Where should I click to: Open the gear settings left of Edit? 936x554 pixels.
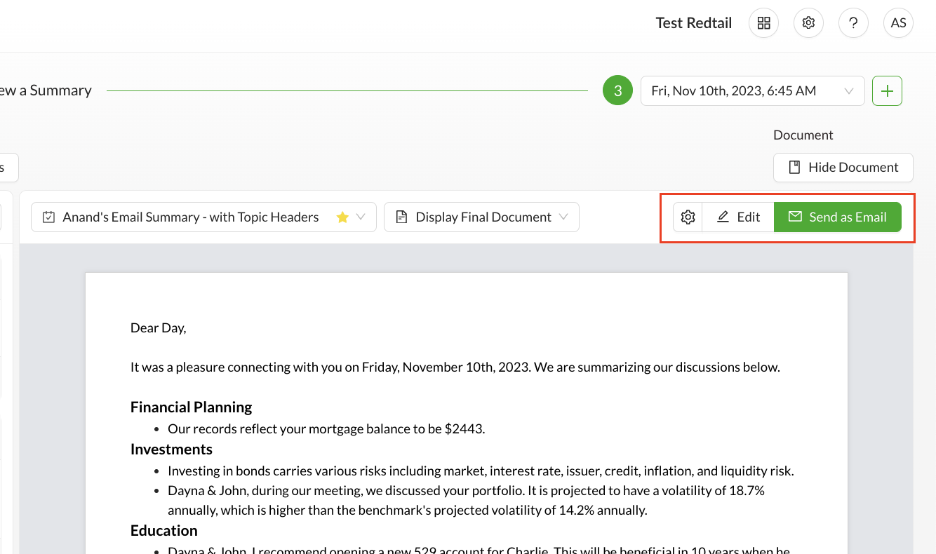pos(688,217)
